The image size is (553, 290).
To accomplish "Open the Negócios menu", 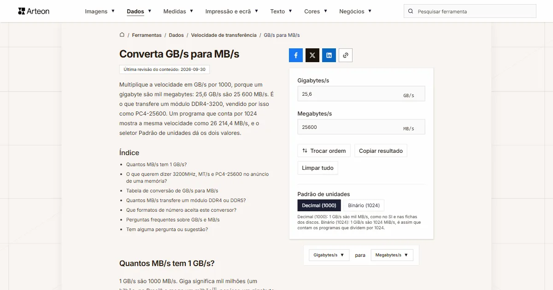I will (355, 12).
